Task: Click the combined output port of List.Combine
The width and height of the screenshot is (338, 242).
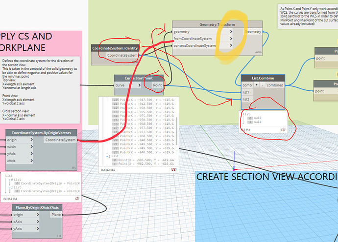Action: [x=275, y=85]
